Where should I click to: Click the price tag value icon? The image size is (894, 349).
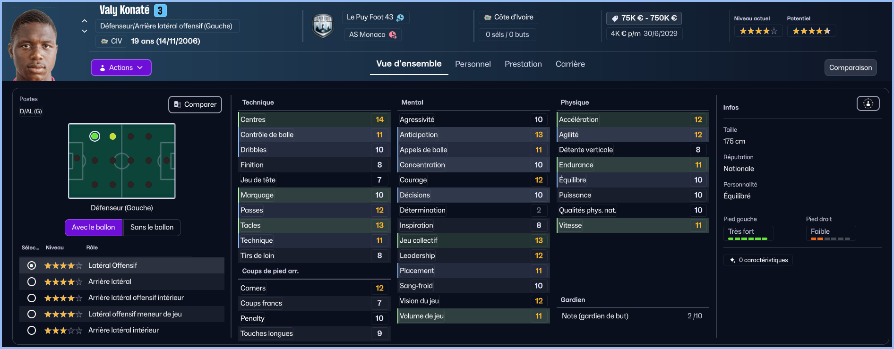pyautogui.click(x=615, y=18)
